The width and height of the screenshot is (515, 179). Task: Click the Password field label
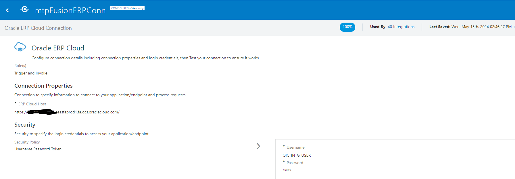coord(295,163)
